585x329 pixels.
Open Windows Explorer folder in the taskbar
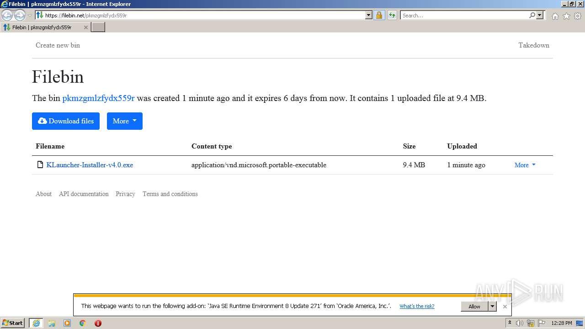tap(52, 323)
